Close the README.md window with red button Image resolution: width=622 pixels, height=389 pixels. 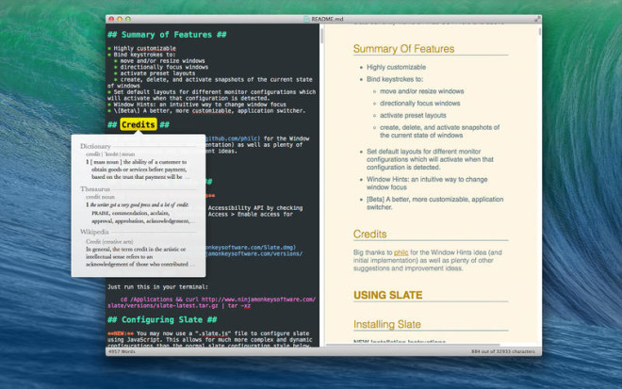111,18
